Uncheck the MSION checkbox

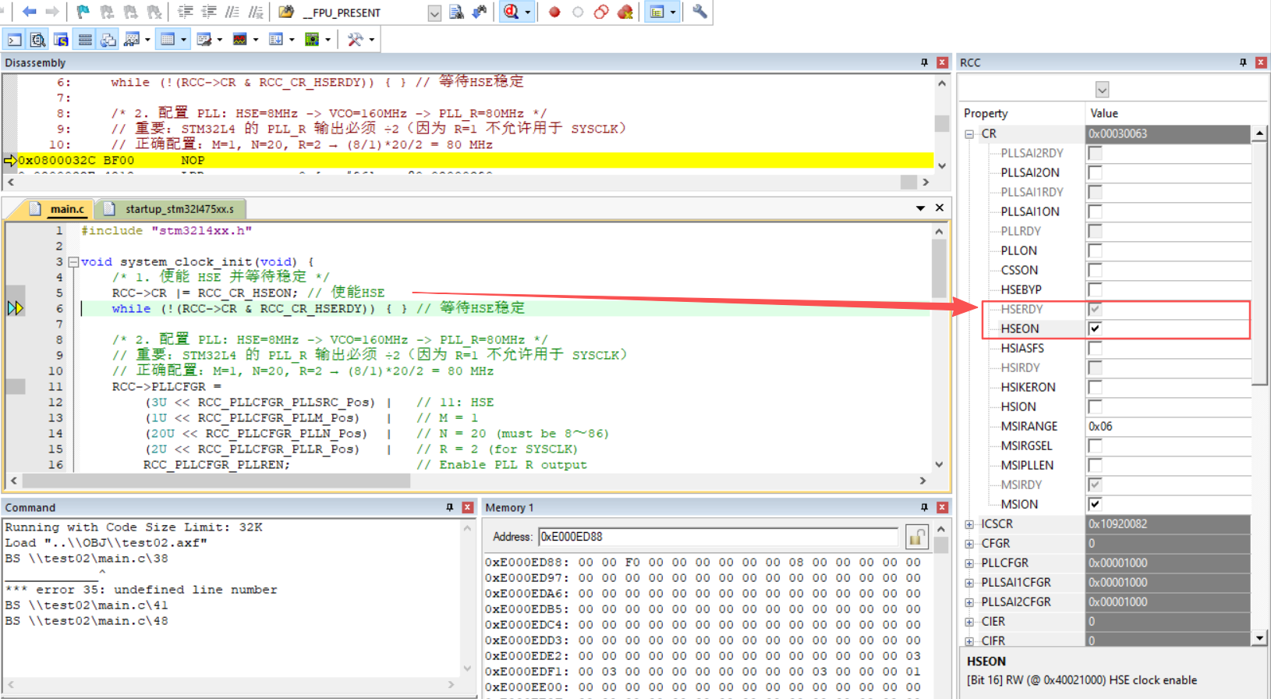[1095, 504]
